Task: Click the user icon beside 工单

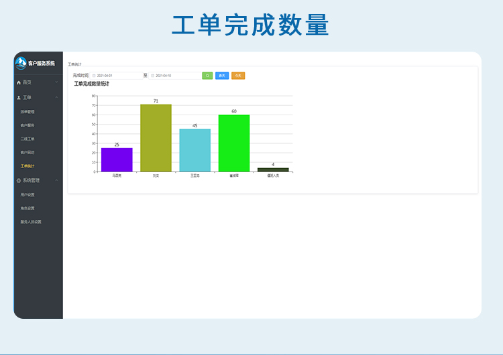Action: click(19, 98)
